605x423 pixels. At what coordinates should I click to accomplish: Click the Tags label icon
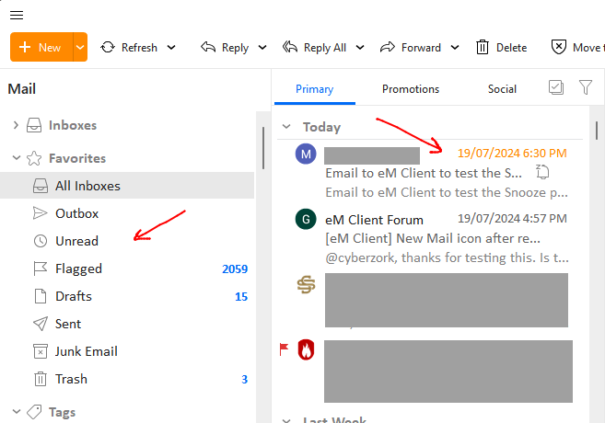point(34,412)
